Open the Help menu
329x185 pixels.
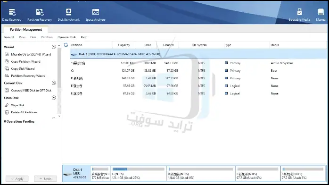(84, 37)
